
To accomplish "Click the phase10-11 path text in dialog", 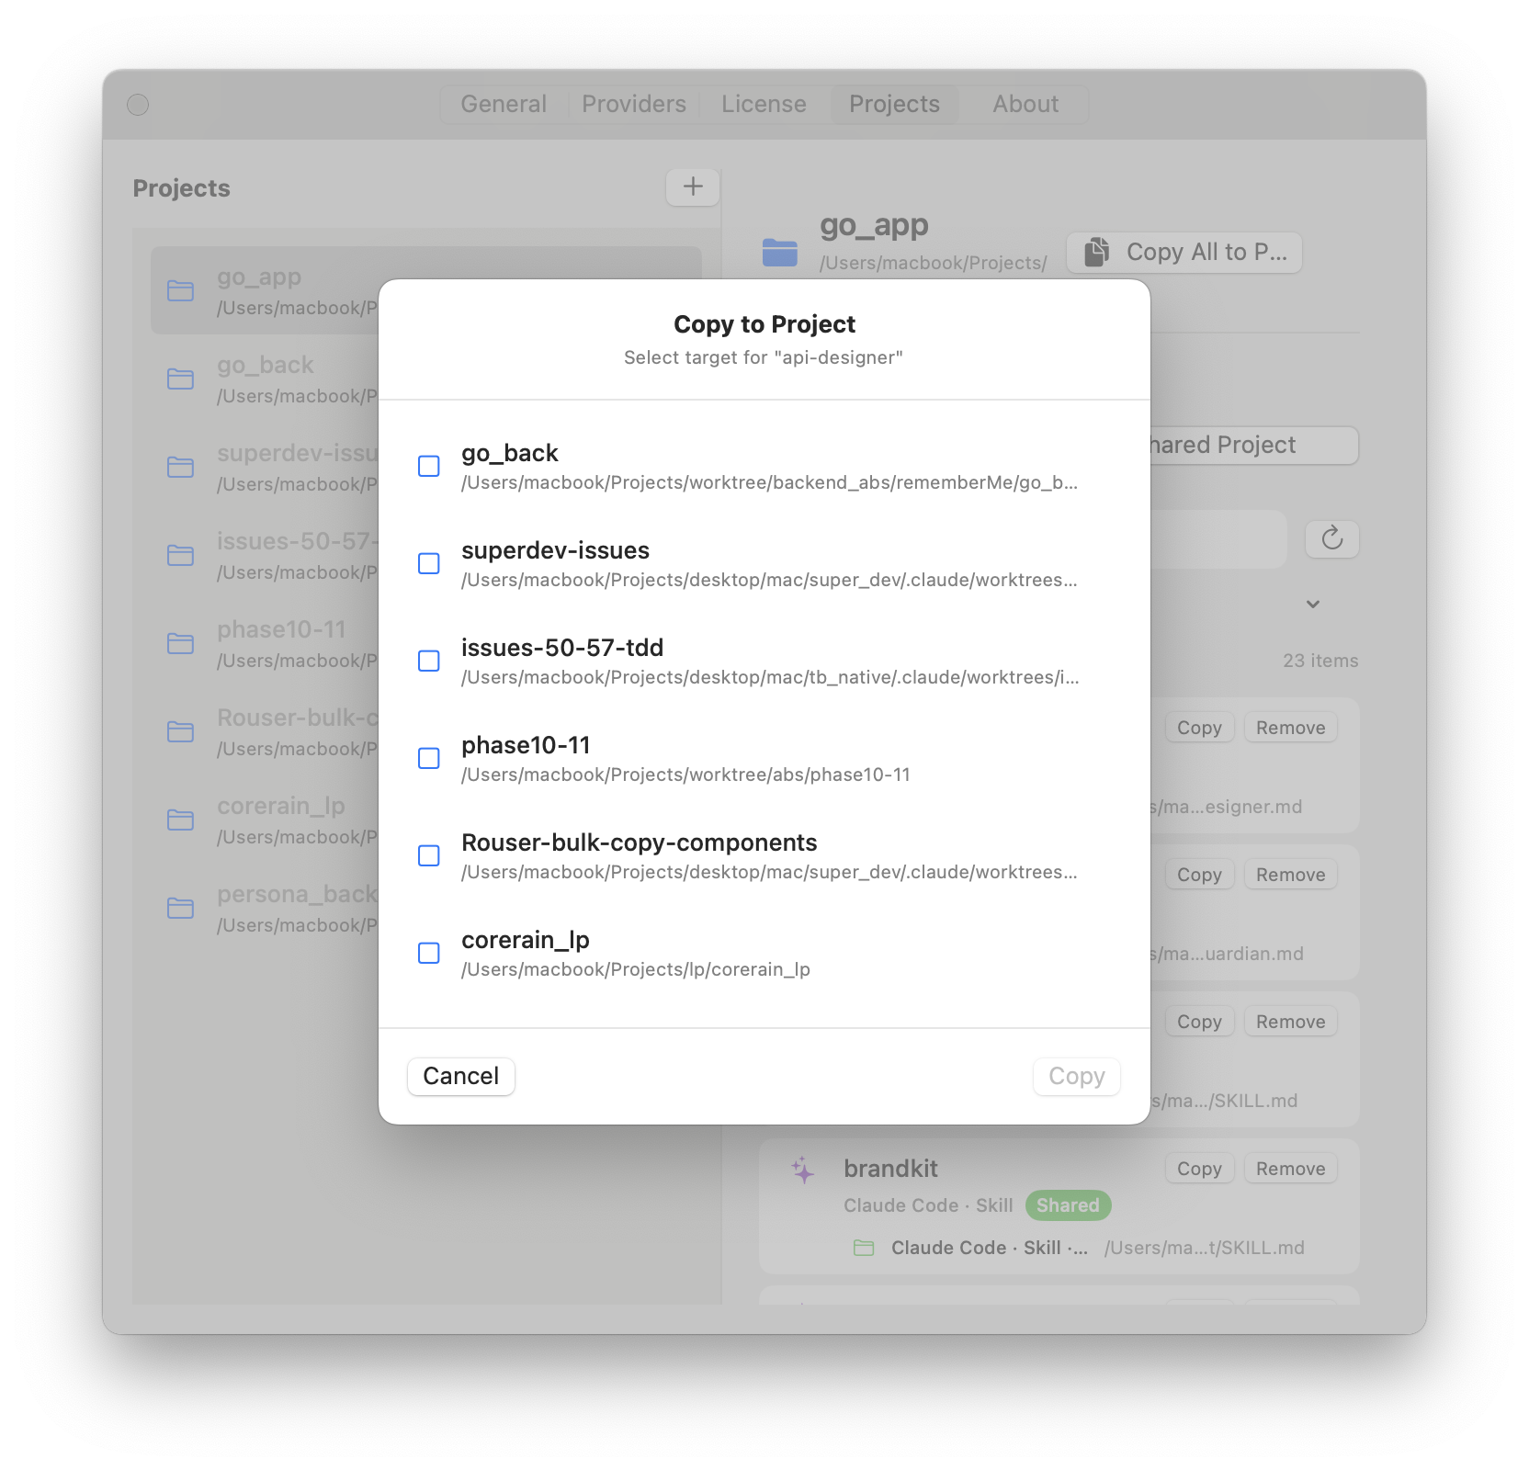I will point(685,775).
